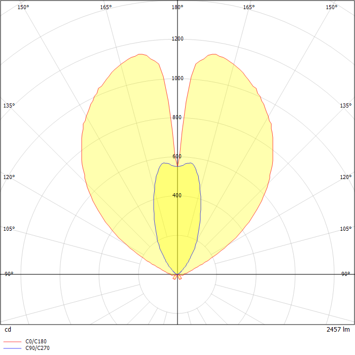Select the C90/C270 legend label
The width and height of the screenshot is (355, 355).
(38, 348)
